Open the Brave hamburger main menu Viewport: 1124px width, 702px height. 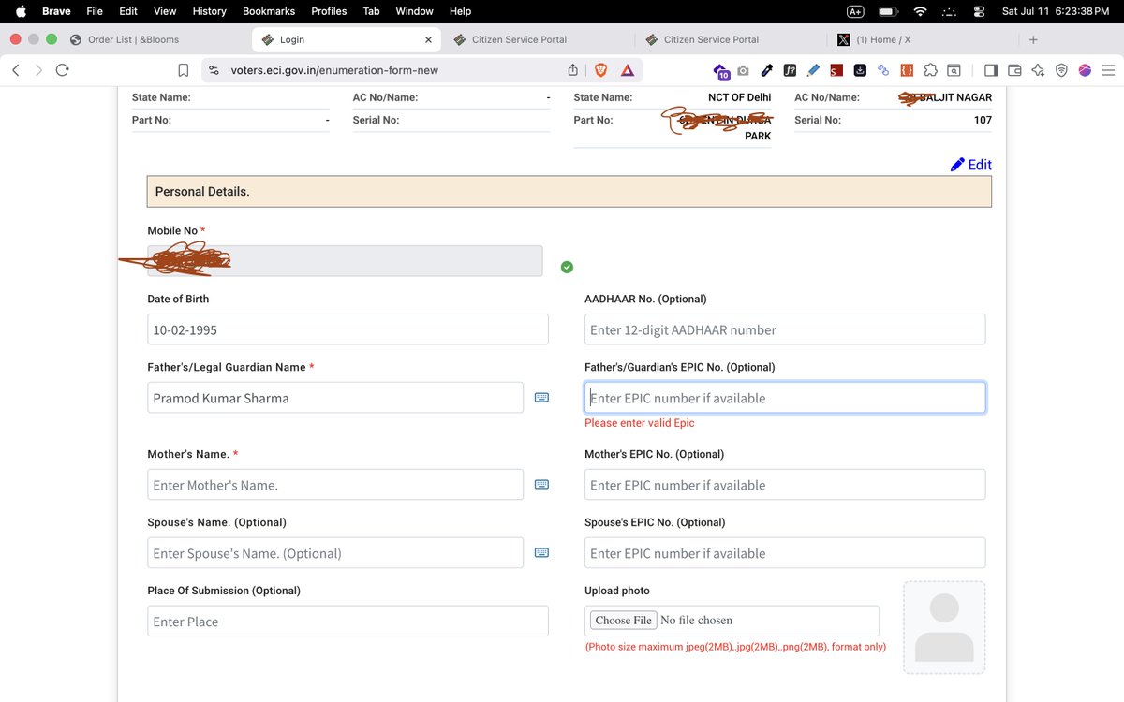1108,70
